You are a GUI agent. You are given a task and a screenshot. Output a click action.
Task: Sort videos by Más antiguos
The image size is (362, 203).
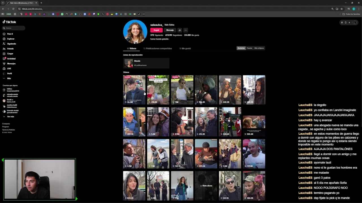tap(259, 48)
